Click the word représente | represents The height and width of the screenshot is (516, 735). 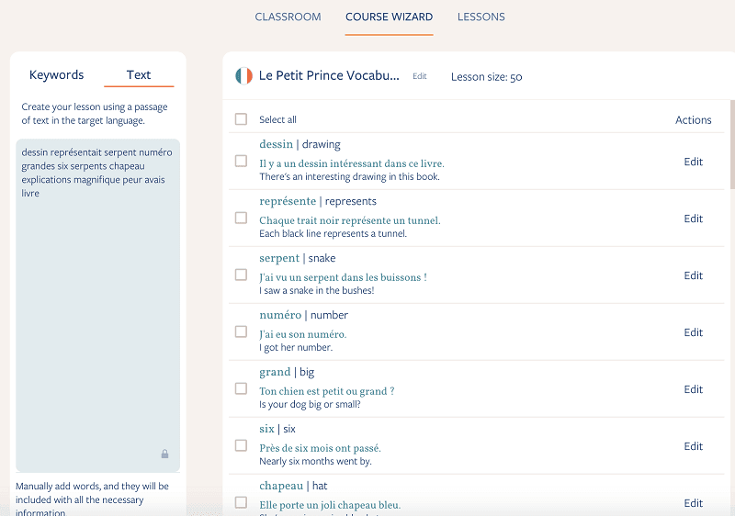click(318, 201)
